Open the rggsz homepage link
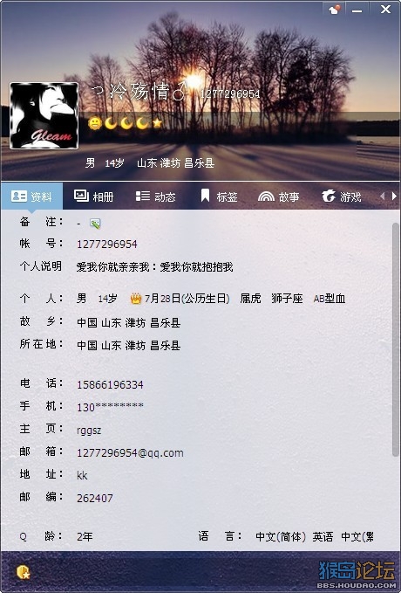This screenshot has width=401, height=593. point(89,431)
